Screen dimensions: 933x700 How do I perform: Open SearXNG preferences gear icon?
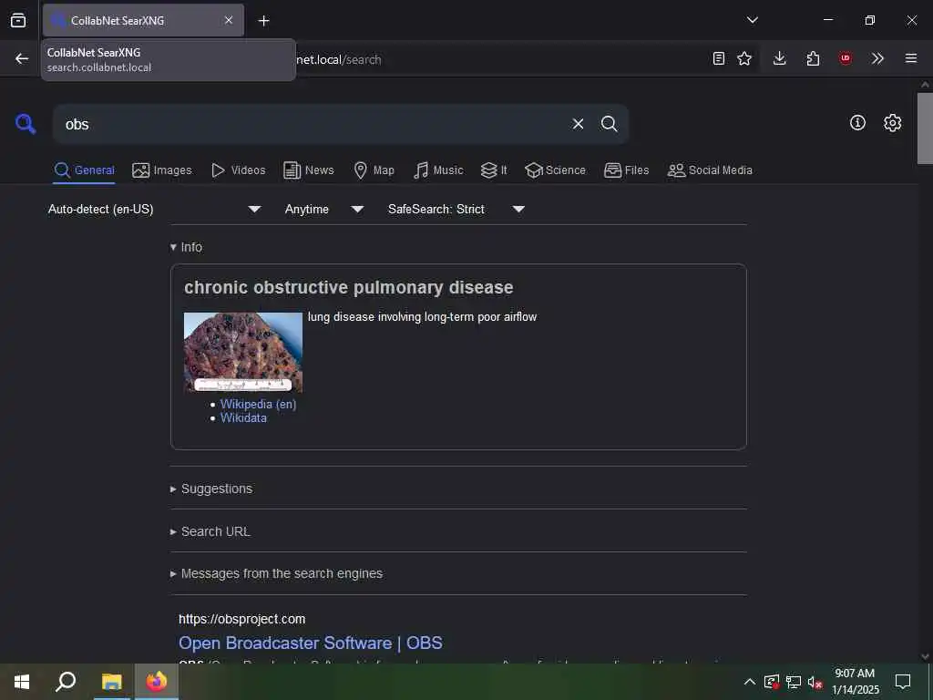pos(893,123)
